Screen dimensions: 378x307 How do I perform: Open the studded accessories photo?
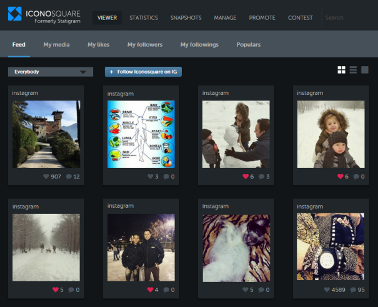331,246
